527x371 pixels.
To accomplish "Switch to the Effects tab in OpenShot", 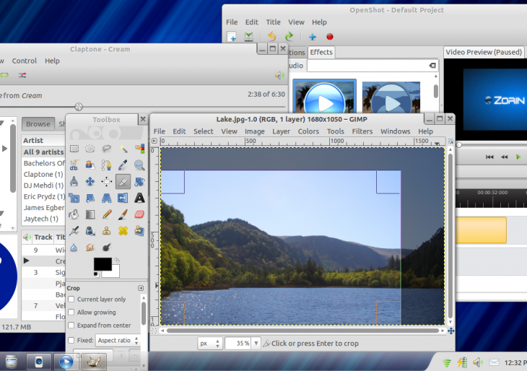I will pyautogui.click(x=321, y=52).
